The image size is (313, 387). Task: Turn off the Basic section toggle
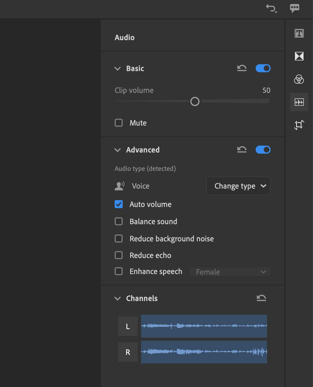click(263, 68)
